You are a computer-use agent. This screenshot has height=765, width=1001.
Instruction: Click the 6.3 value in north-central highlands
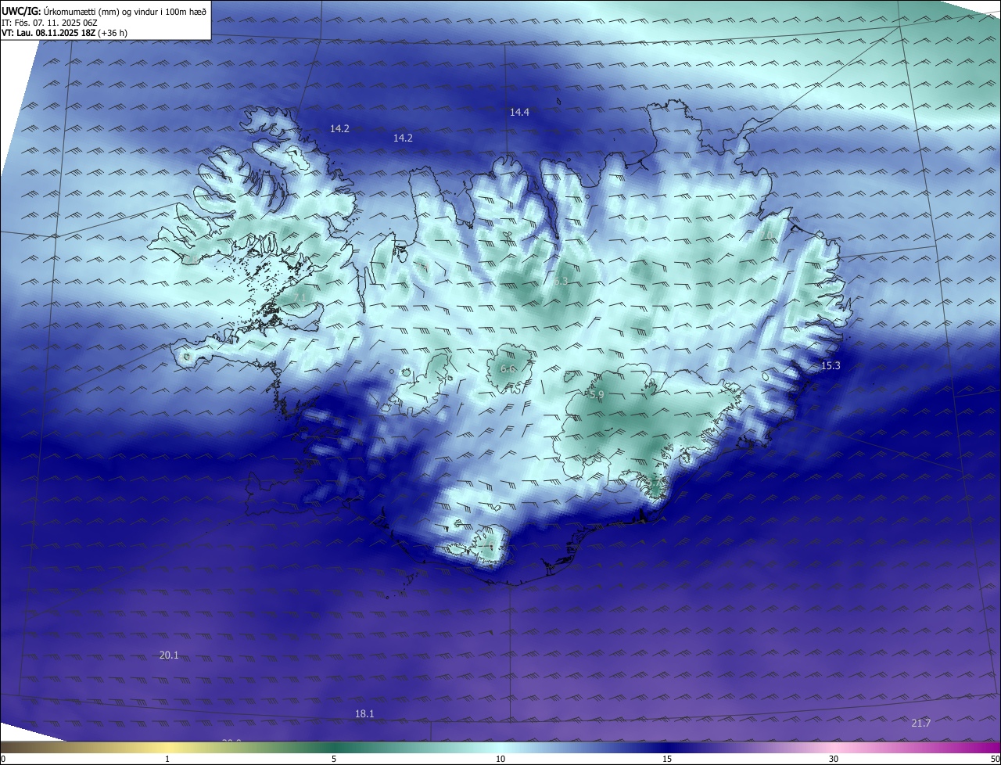(561, 281)
